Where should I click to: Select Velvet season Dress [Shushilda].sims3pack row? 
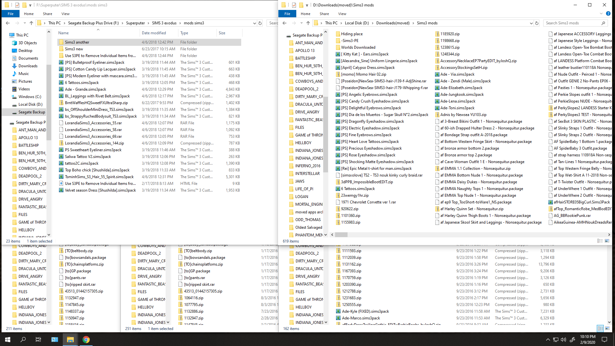tap(149, 190)
